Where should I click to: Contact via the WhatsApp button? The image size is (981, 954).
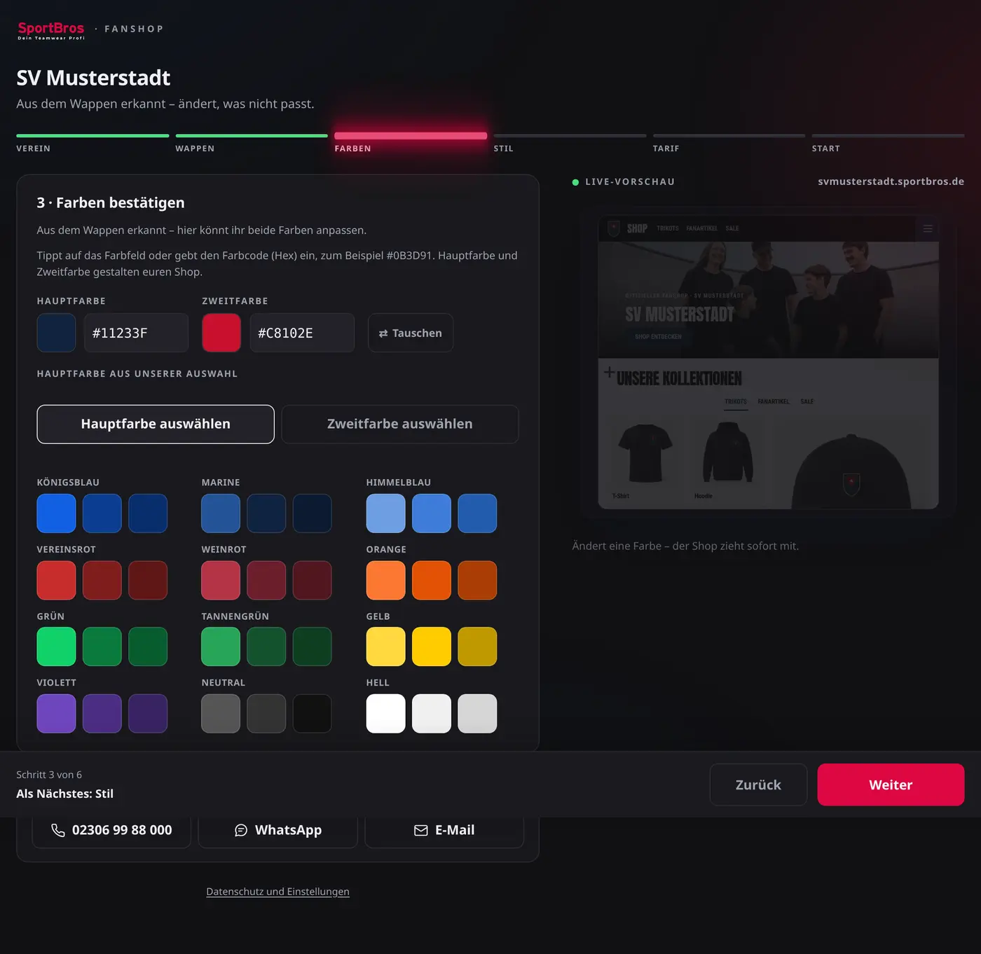pos(278,831)
